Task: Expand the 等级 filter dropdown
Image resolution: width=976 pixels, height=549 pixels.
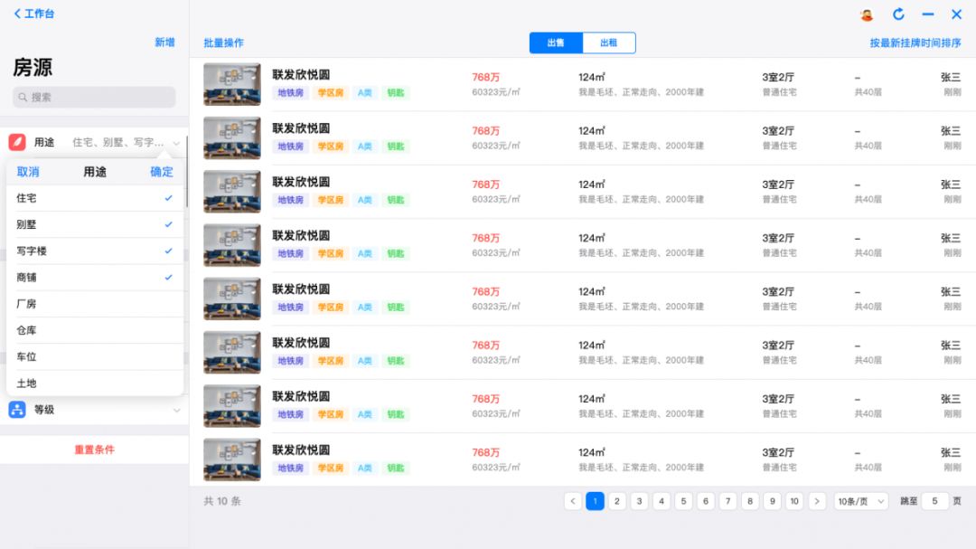Action: (177, 410)
